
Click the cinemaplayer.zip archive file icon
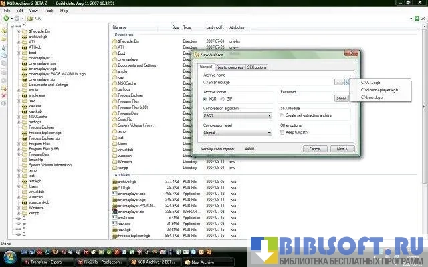114,211
